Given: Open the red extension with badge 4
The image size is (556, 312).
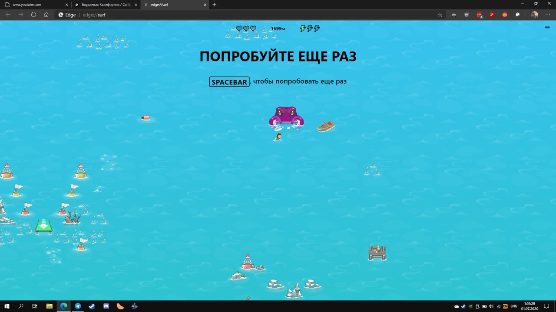Looking at the screenshot, I should 480,15.
